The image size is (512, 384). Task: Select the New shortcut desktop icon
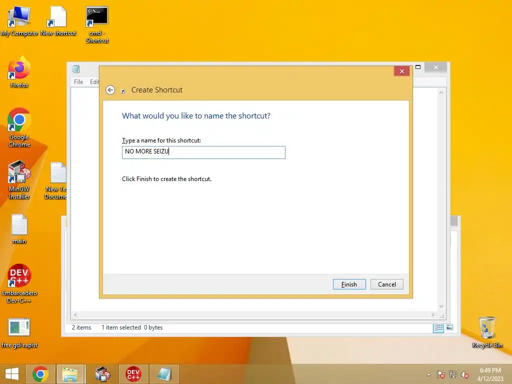tap(58, 21)
